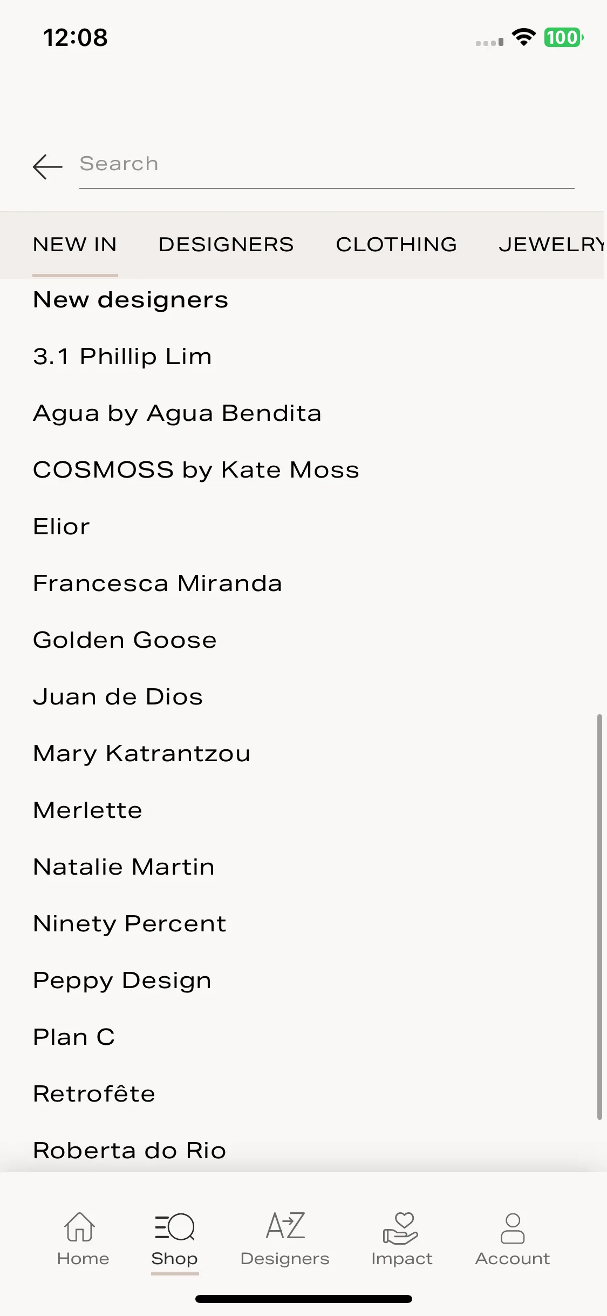
Task: Open the Home tab icon
Action: point(80,1226)
